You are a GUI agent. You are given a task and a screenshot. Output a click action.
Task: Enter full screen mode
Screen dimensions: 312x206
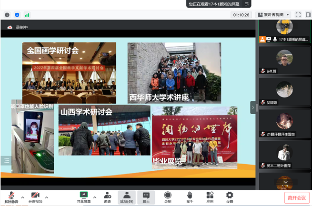[x=298, y=15]
